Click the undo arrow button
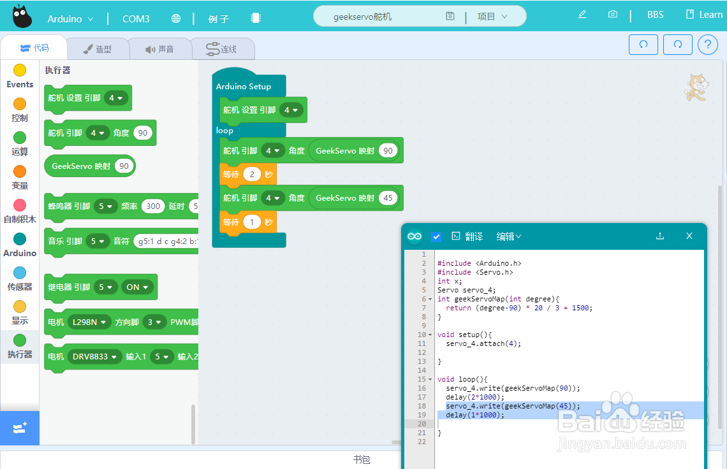This screenshot has width=727, height=469. [643, 45]
